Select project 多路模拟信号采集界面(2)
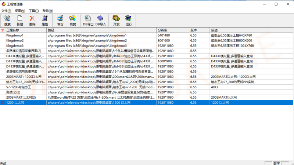The width and height of the screenshot is (294, 165). coord(24,51)
